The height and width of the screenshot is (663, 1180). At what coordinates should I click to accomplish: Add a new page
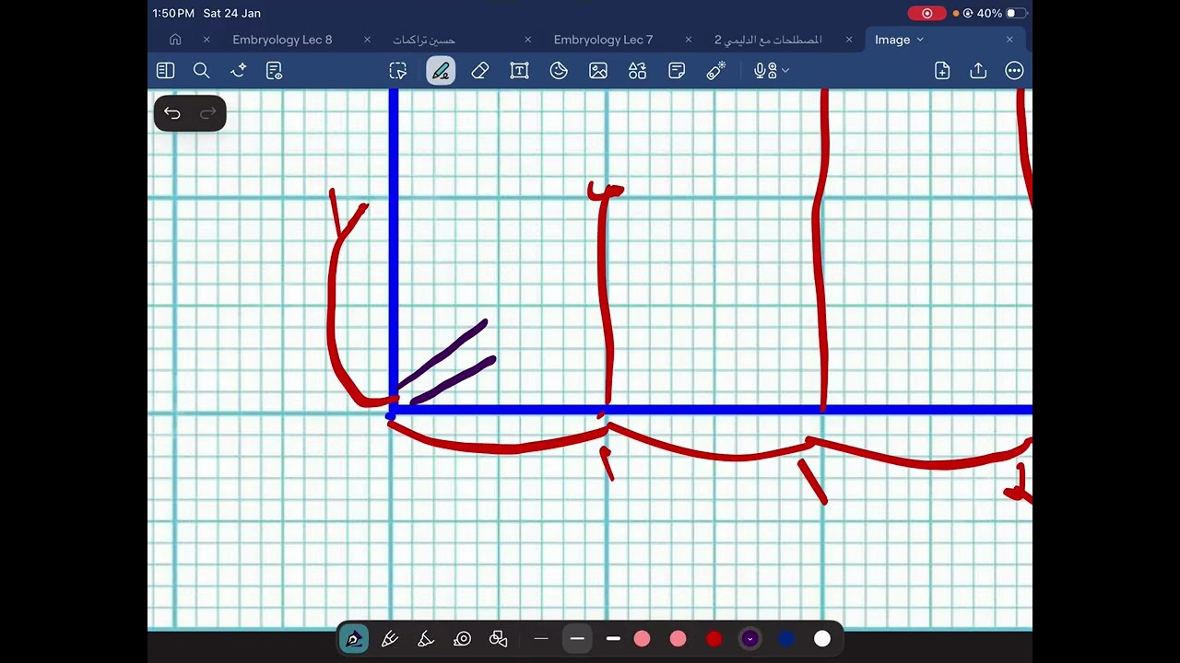[x=942, y=71]
